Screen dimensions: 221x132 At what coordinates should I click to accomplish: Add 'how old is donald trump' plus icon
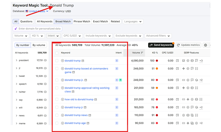coord(62,99)
